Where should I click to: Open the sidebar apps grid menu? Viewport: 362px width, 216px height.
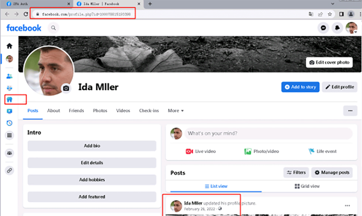click(x=10, y=135)
